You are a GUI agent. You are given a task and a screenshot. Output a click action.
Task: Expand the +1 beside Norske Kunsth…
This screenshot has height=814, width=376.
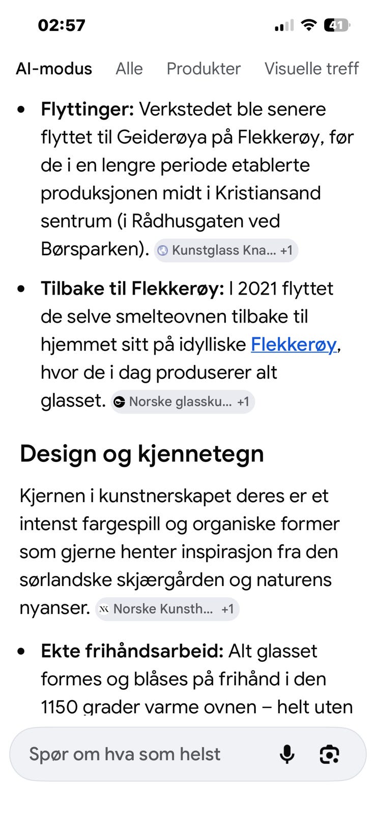227,609
